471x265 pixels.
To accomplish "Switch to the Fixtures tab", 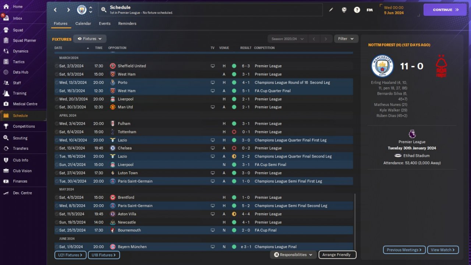I will point(60,24).
